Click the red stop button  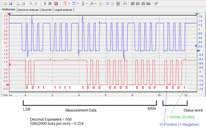click(56, 4)
